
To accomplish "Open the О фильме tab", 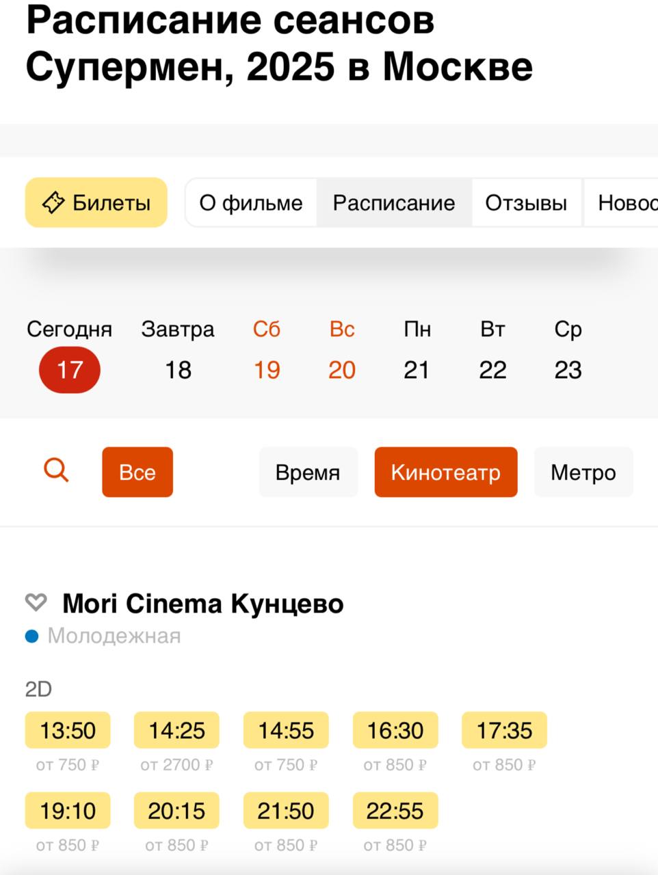I will coord(251,203).
